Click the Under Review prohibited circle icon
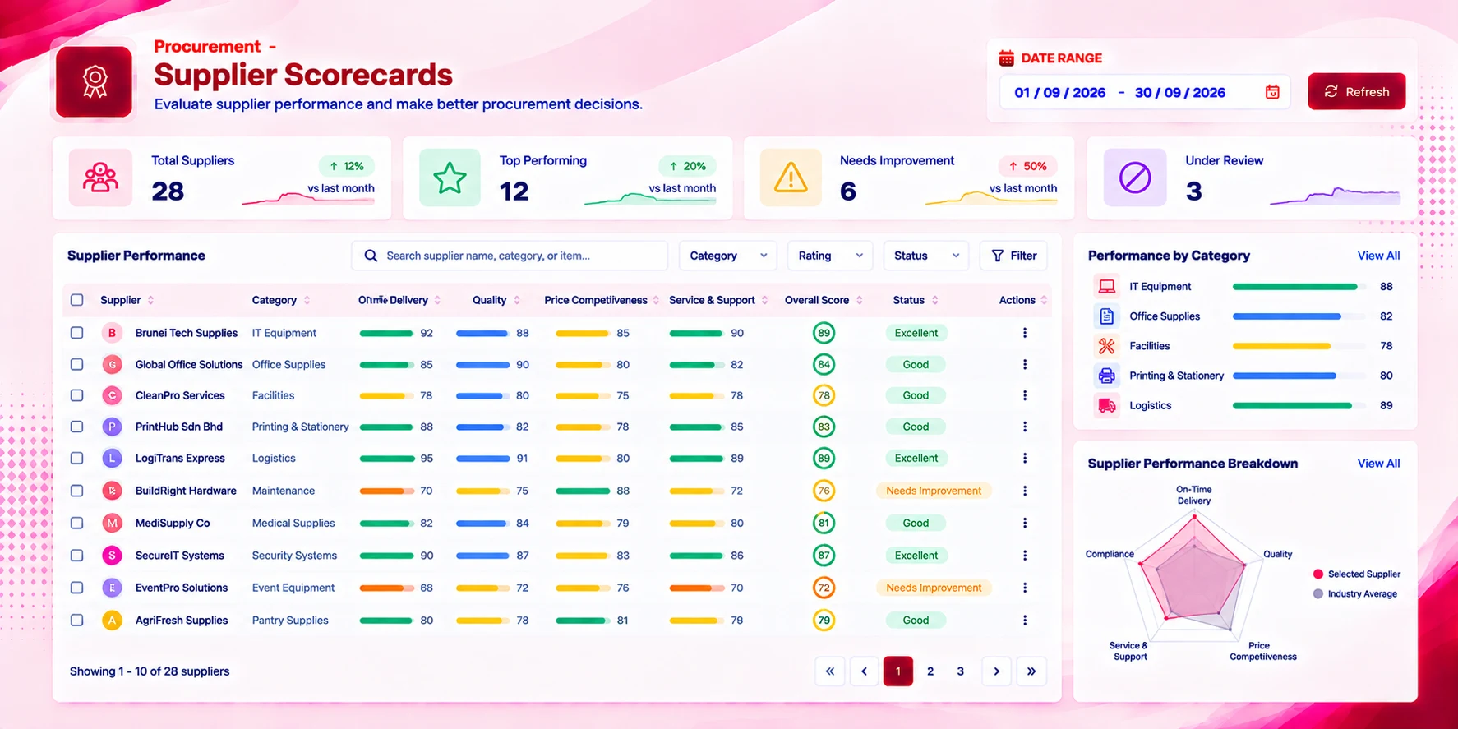Viewport: 1458px width, 729px height. pyautogui.click(x=1134, y=178)
